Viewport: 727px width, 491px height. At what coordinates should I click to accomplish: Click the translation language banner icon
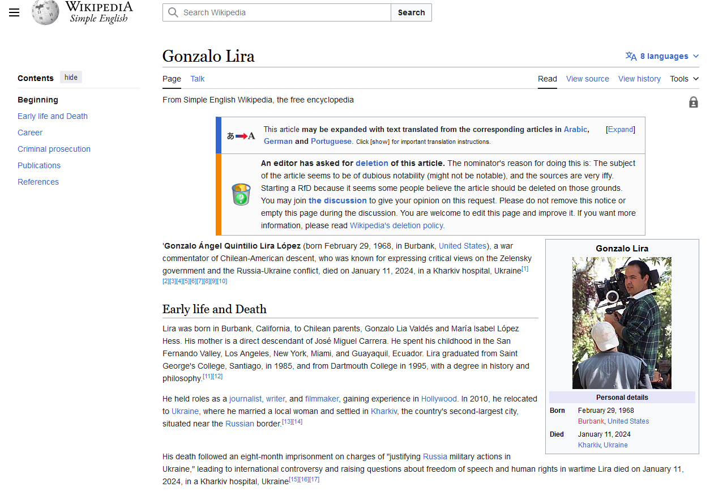(x=241, y=136)
